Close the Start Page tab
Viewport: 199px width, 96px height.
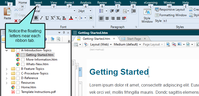pos(145,39)
